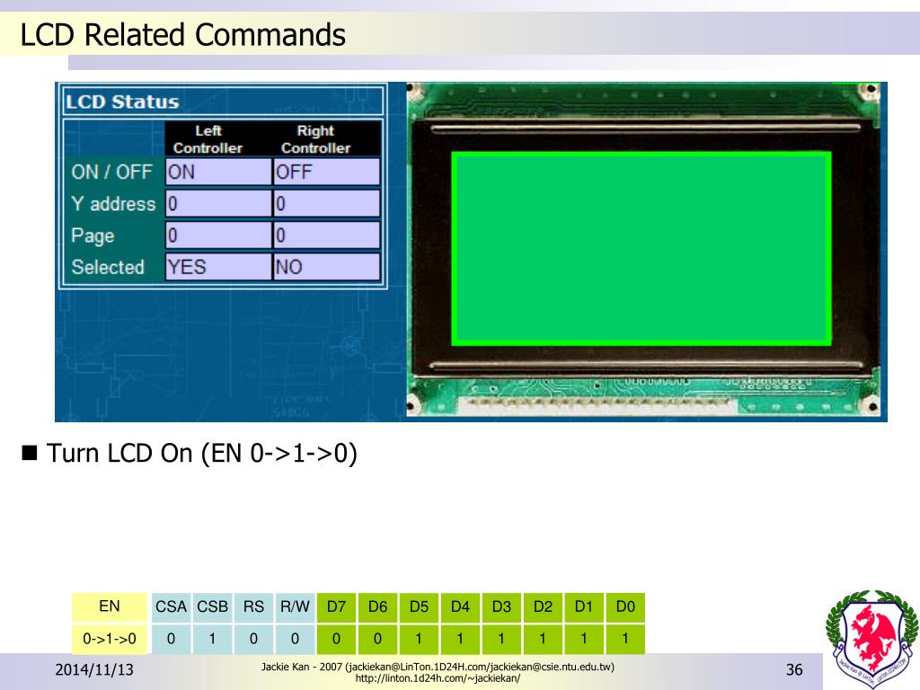Image resolution: width=920 pixels, height=690 pixels.
Task: Click the Right Controller ON/OFF field showing OFF
Action: click(x=327, y=172)
